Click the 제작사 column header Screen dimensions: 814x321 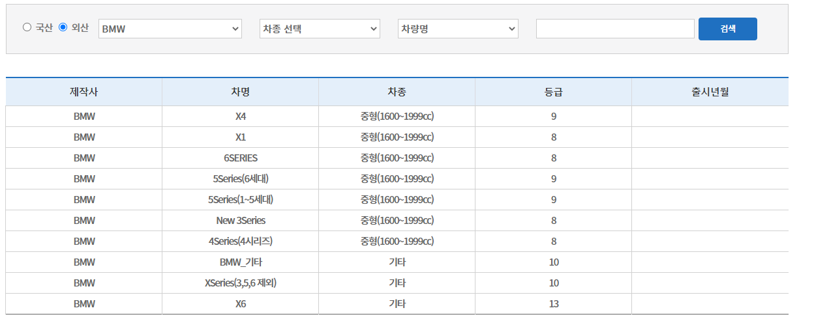(x=84, y=92)
